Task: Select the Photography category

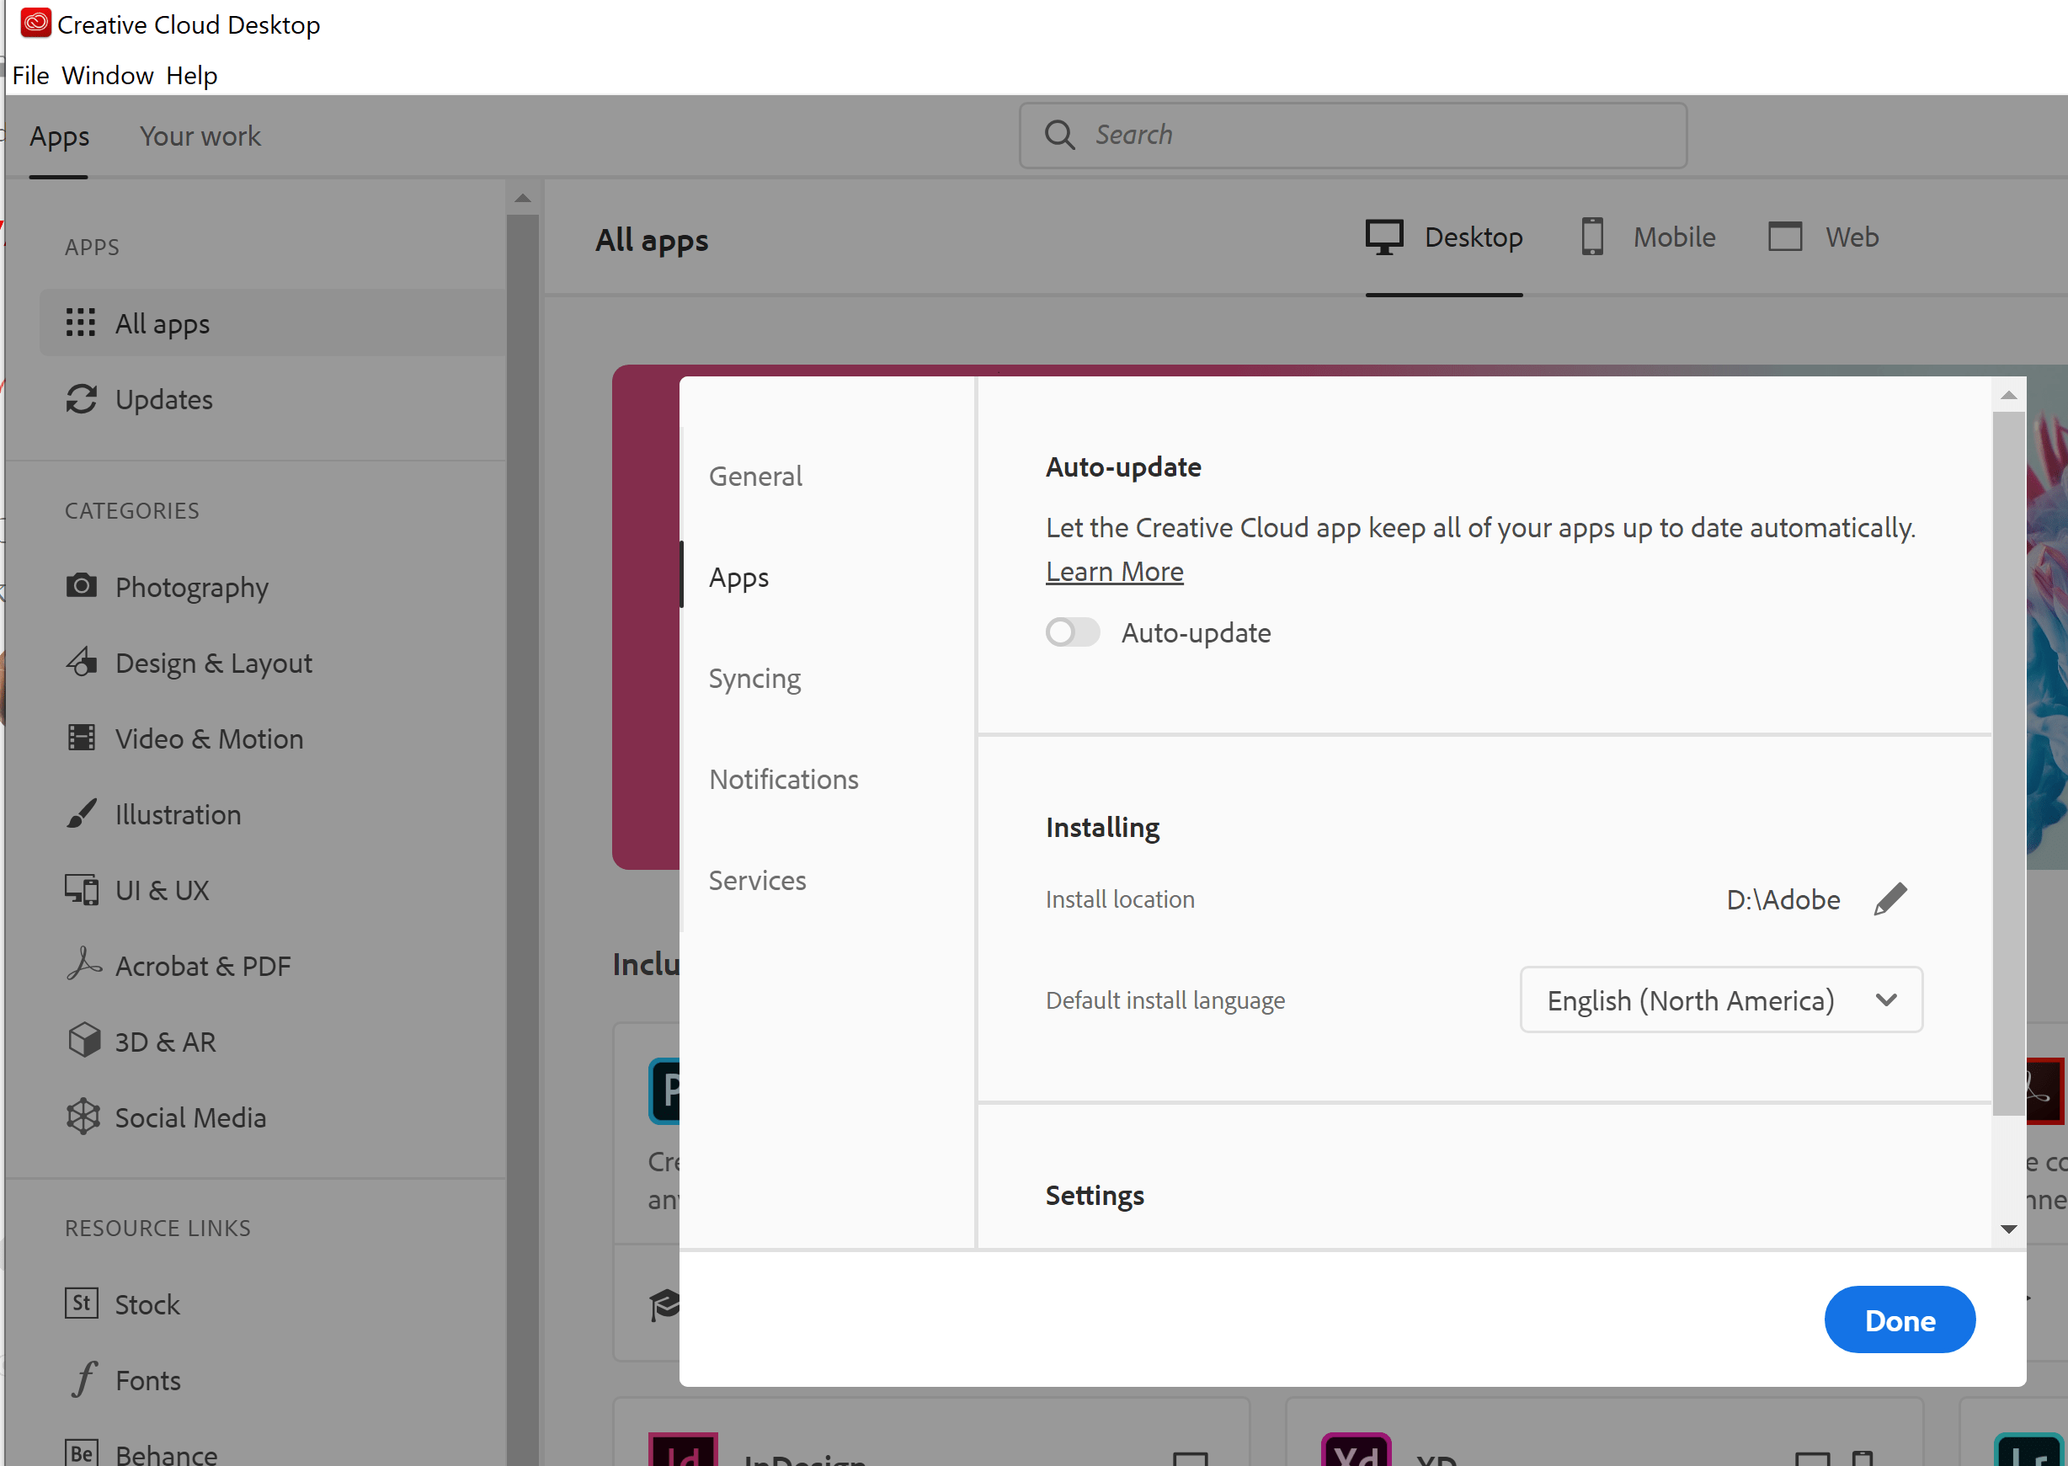Action: [x=191, y=587]
